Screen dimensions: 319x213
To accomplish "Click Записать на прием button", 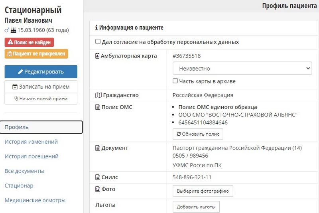I will point(41,87).
